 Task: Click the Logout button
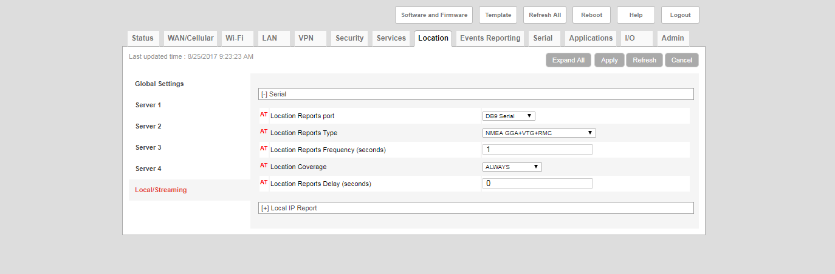tap(680, 15)
